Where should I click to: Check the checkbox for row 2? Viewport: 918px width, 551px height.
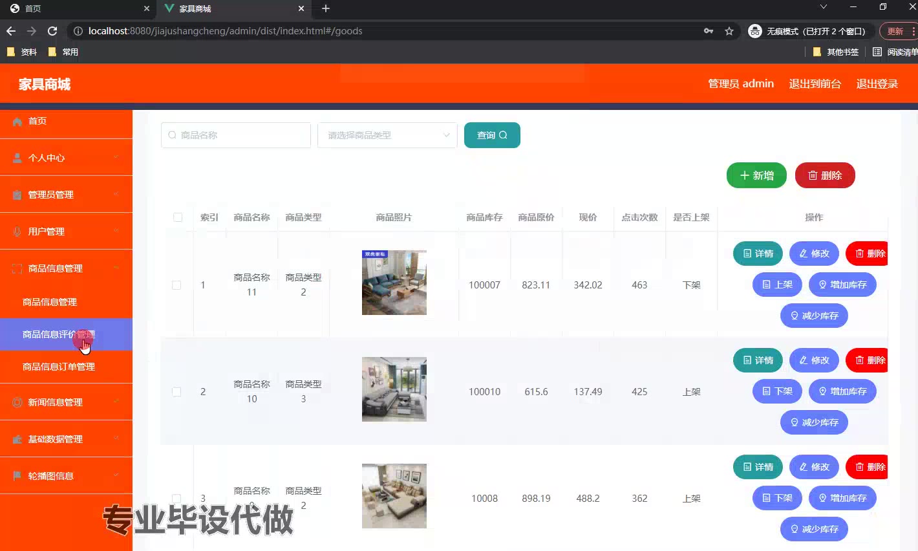[176, 392]
